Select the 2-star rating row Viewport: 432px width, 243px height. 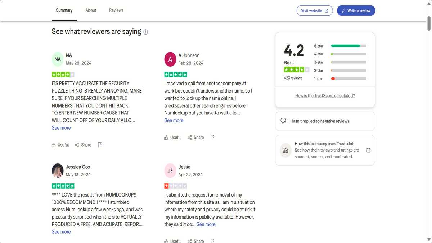click(340, 71)
